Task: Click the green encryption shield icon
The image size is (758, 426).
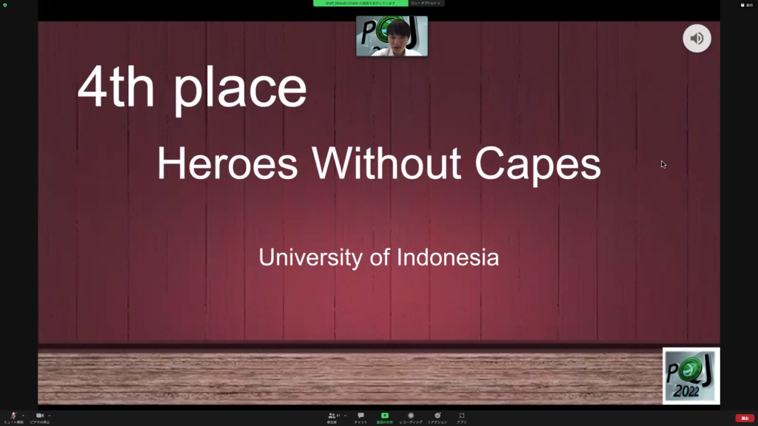Action: pyautogui.click(x=5, y=4)
